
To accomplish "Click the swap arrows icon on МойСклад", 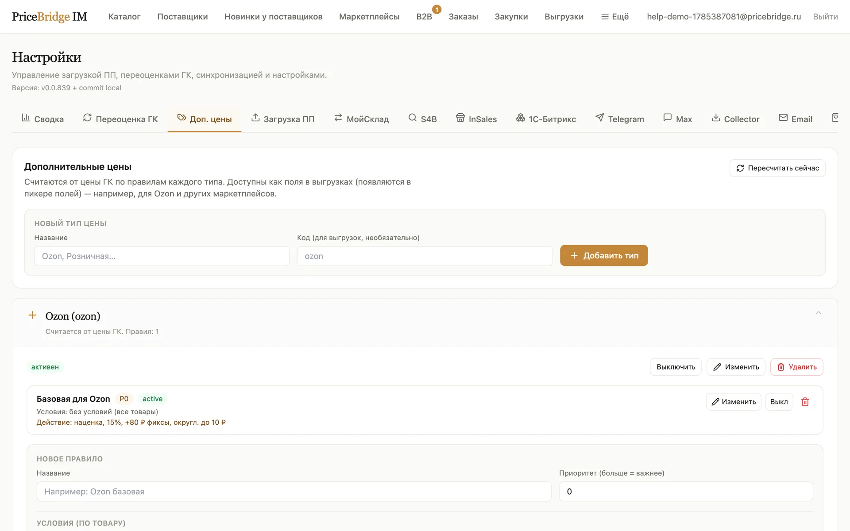I will [x=338, y=118].
